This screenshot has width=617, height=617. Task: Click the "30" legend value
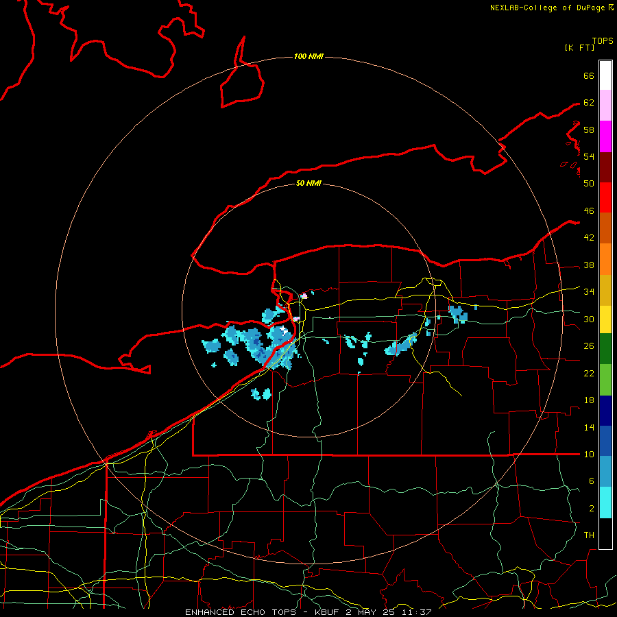pyautogui.click(x=589, y=319)
